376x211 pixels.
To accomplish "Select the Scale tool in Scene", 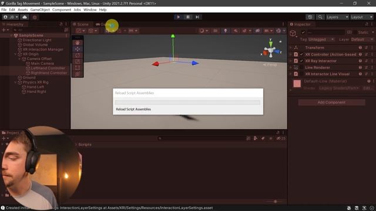I will tap(78, 62).
